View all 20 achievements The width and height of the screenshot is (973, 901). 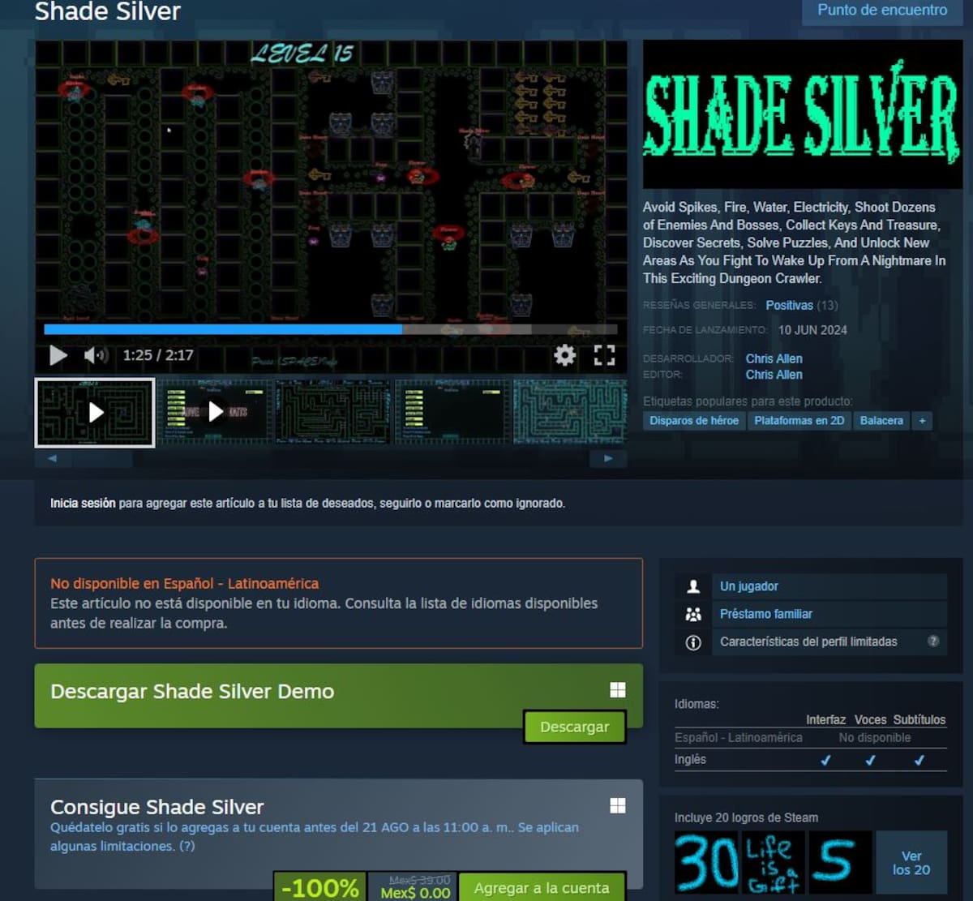911,862
